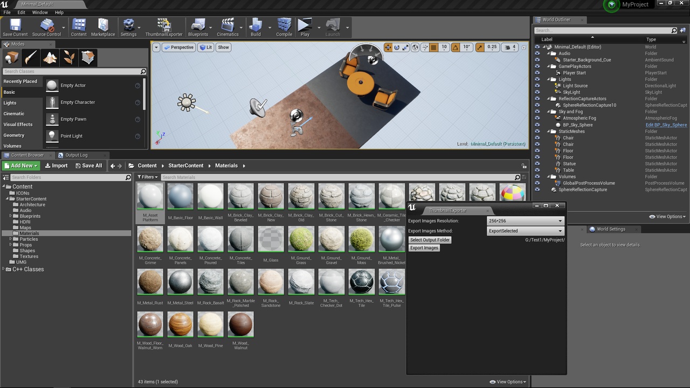Open the viewport Show menu
Image resolution: width=690 pixels, height=388 pixels.
(x=223, y=47)
